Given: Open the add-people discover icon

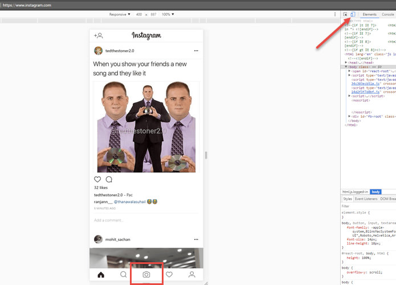Looking at the screenshot, I should pyautogui.click(x=98, y=36).
